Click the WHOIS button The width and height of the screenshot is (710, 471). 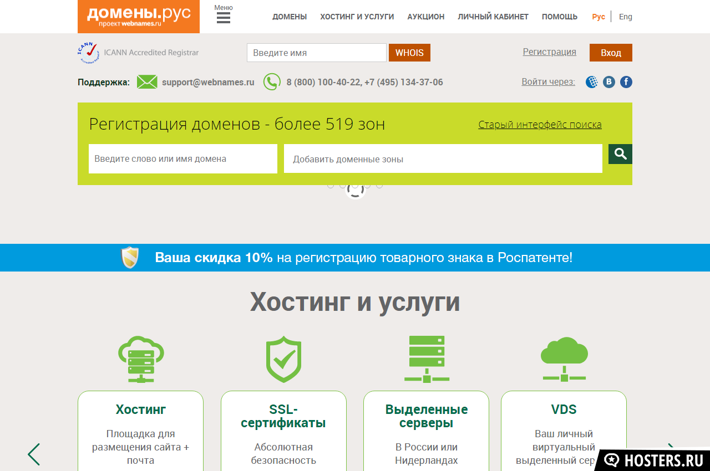(409, 53)
